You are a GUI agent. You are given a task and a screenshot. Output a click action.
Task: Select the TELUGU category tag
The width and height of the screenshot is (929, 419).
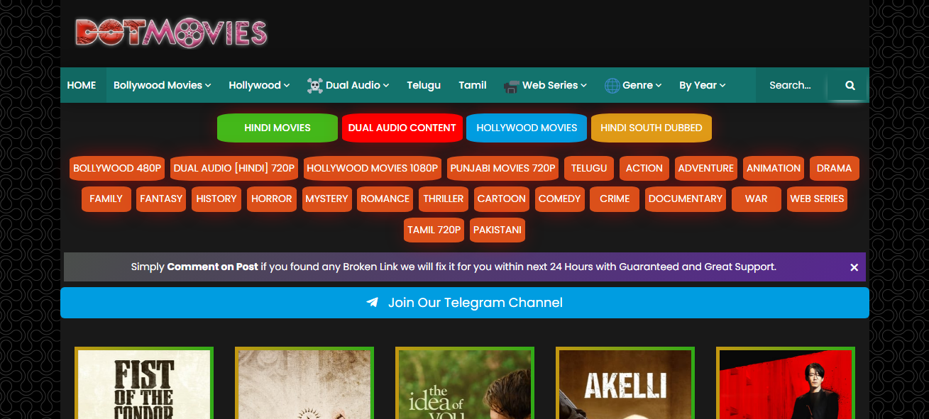point(589,169)
